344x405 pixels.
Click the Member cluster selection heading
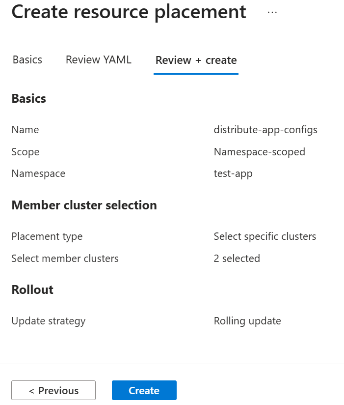[84, 205]
